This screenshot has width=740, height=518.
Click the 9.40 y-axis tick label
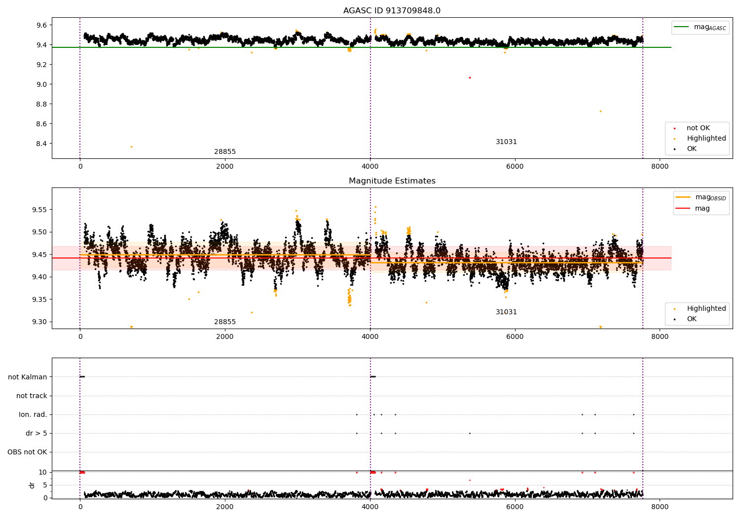click(x=39, y=277)
